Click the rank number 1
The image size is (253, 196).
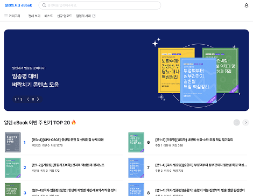[x=25, y=143]
